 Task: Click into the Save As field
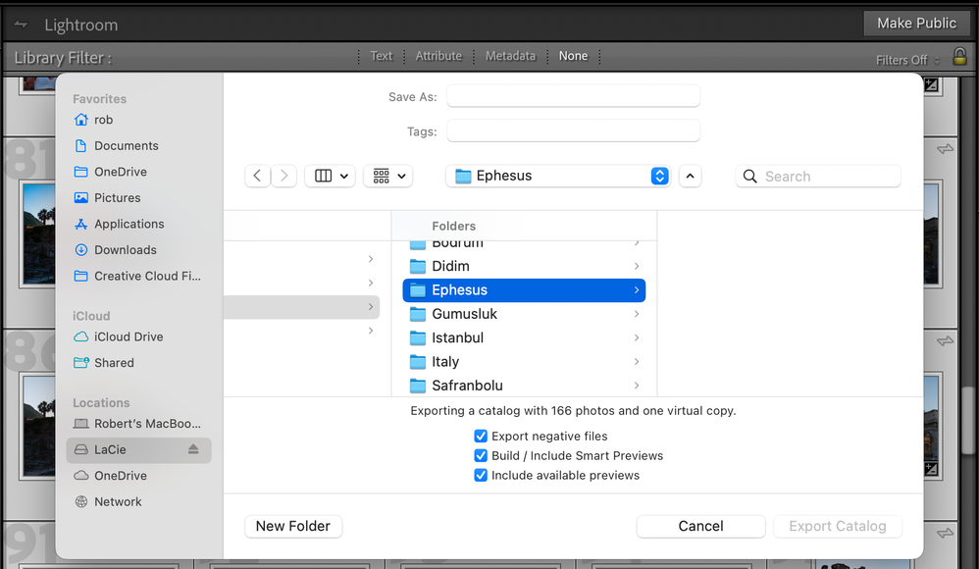[x=573, y=96]
